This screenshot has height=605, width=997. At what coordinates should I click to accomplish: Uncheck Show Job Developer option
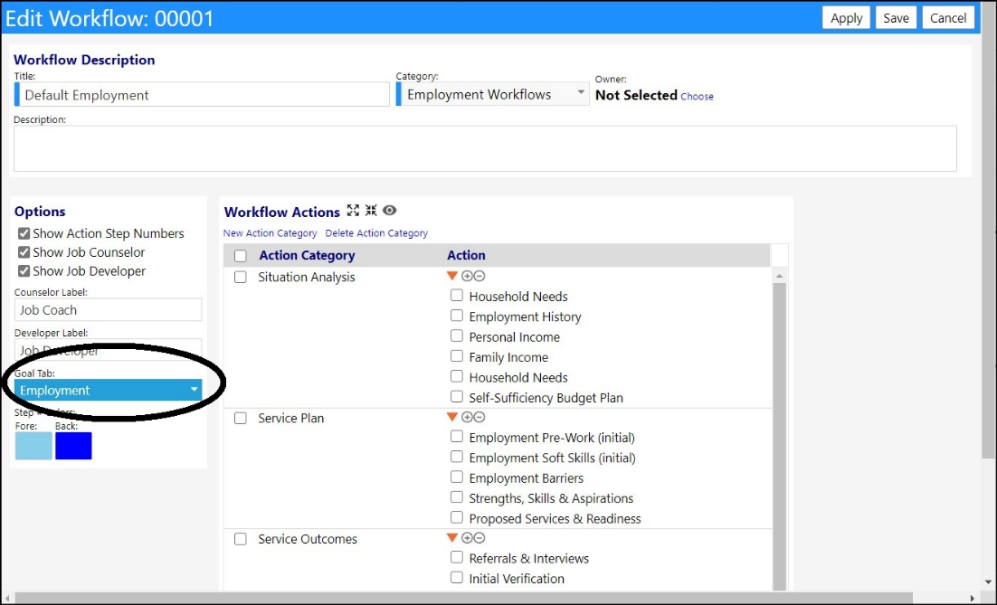tap(24, 271)
